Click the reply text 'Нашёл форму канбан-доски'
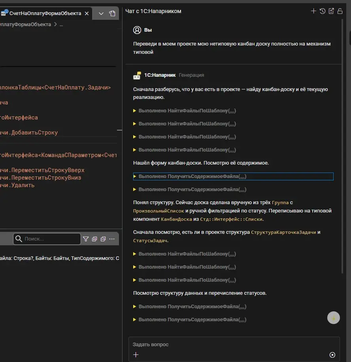Screen dimensions: 351x362 [168, 163]
